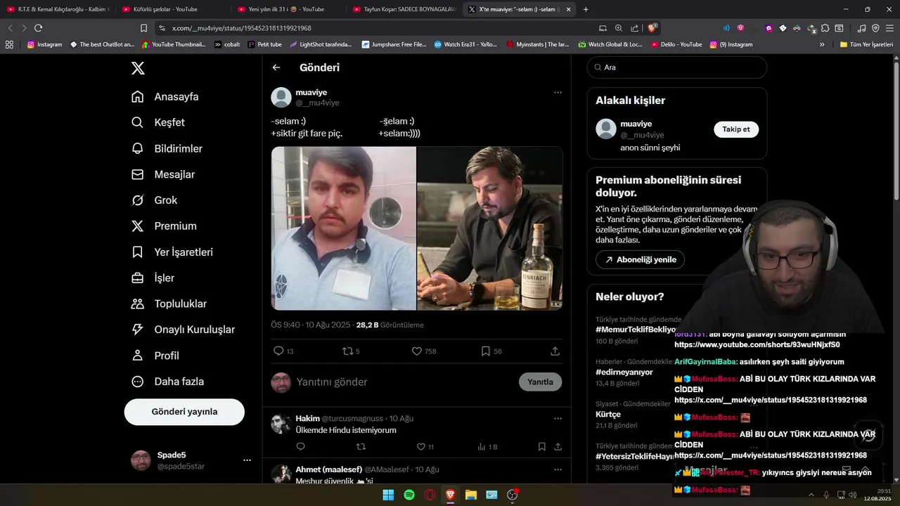900x506 pixels.
Task: Open Windows Start menu
Action: [388, 495]
